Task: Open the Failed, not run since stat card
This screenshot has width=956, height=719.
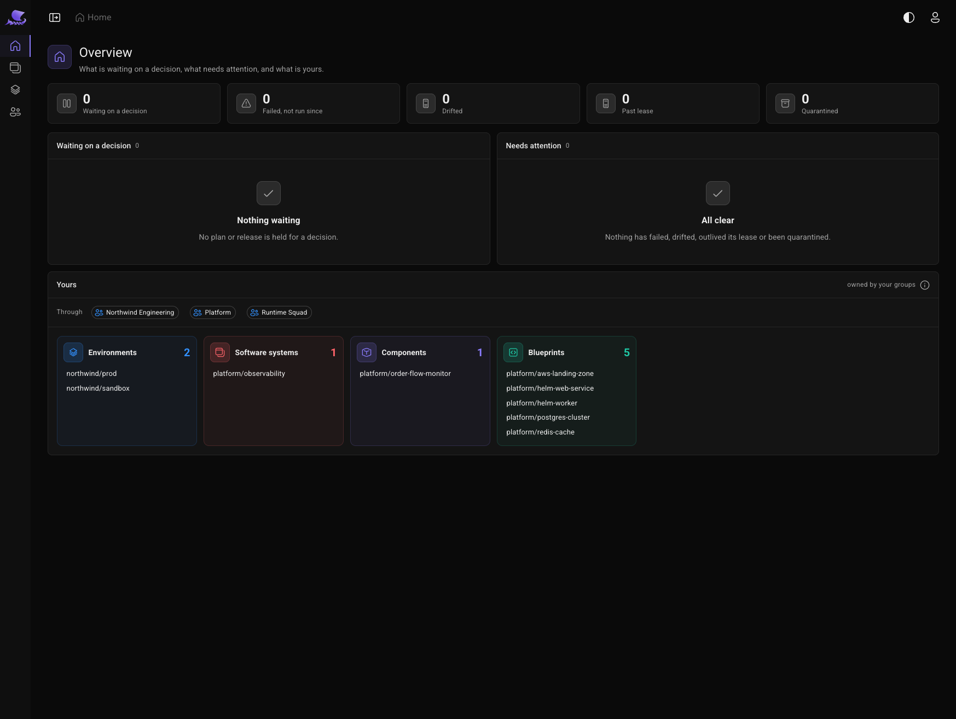Action: click(314, 103)
